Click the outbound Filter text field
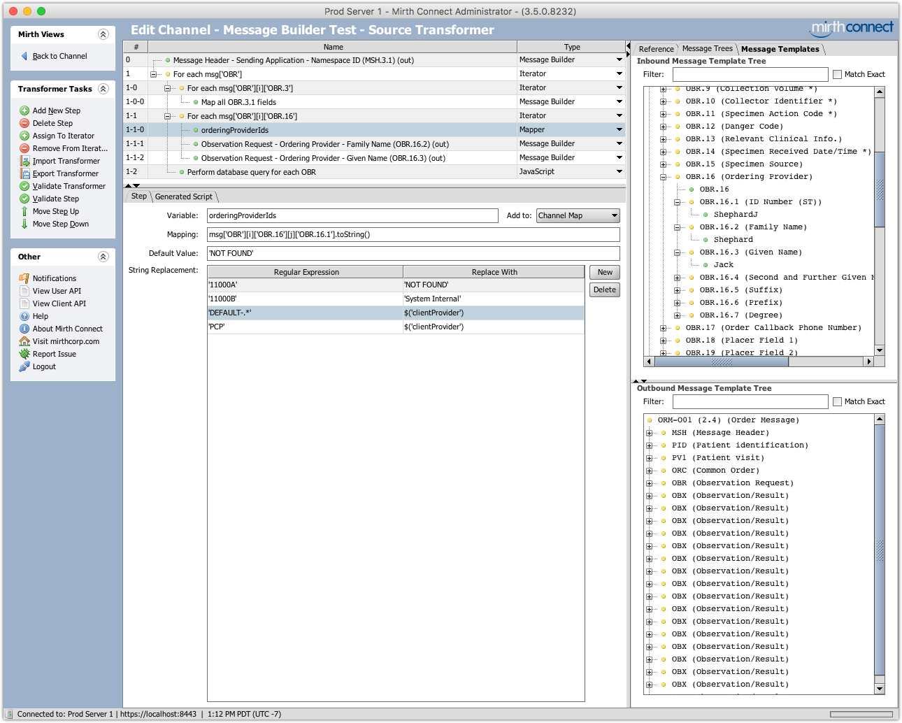This screenshot has height=723, width=902. [750, 401]
